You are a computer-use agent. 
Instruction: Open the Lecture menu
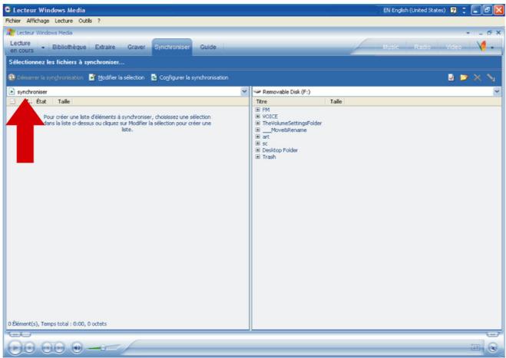tap(64, 21)
